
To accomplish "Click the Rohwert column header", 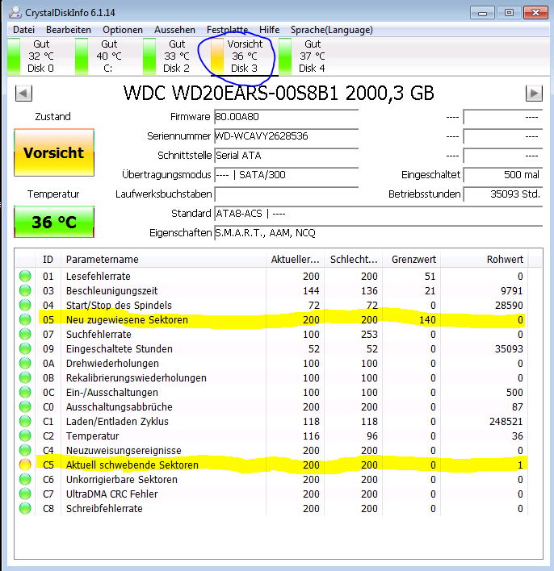I will click(x=485, y=259).
